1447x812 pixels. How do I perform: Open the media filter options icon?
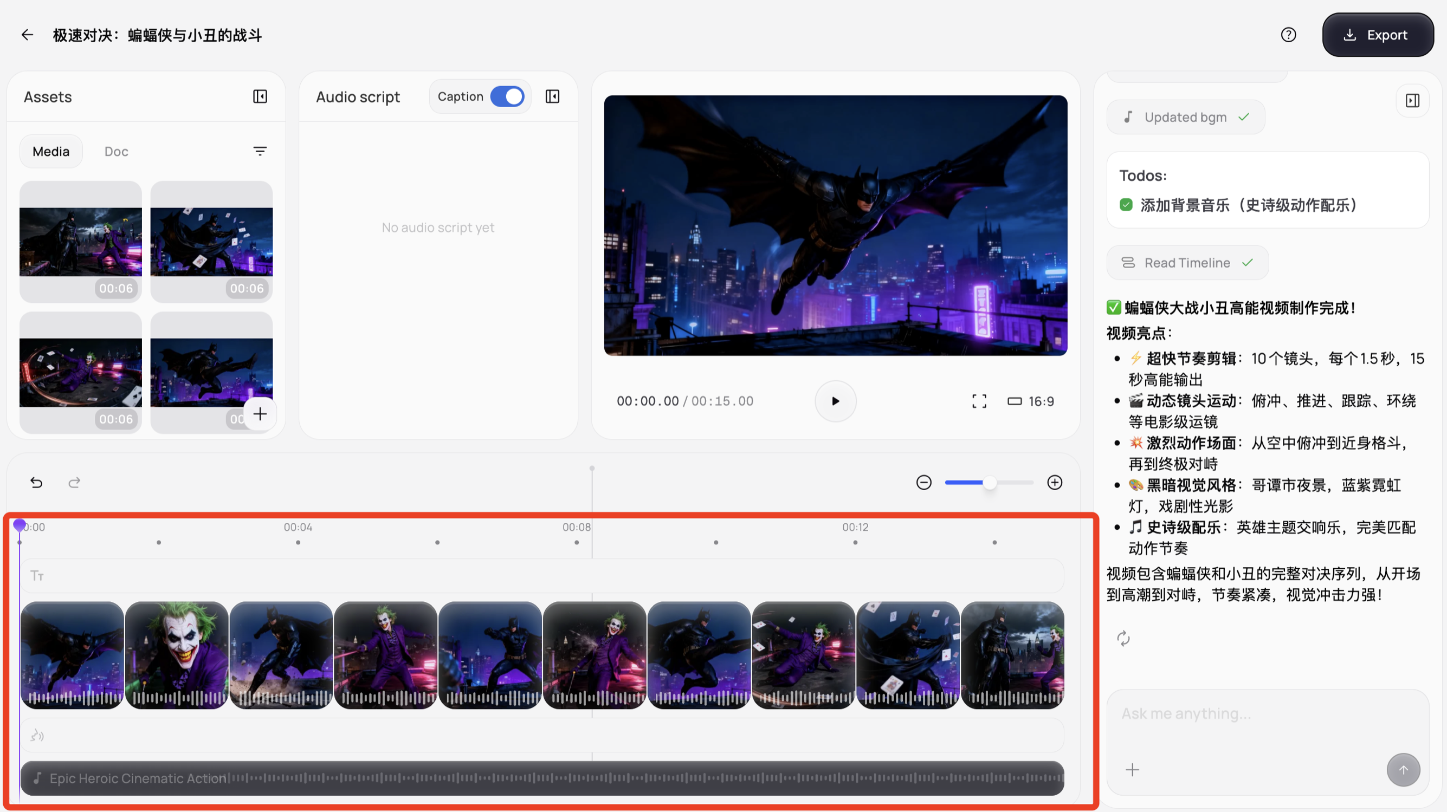pos(260,151)
